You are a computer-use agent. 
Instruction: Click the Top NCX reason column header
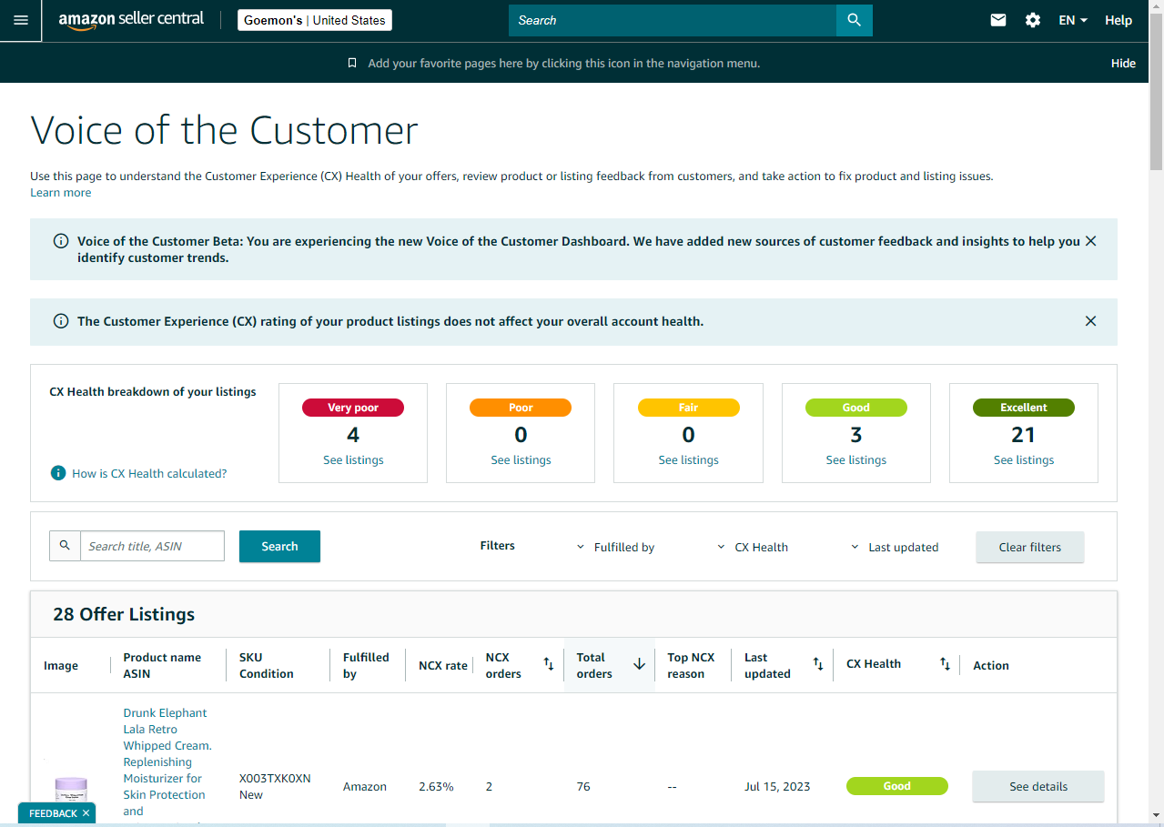click(x=691, y=665)
